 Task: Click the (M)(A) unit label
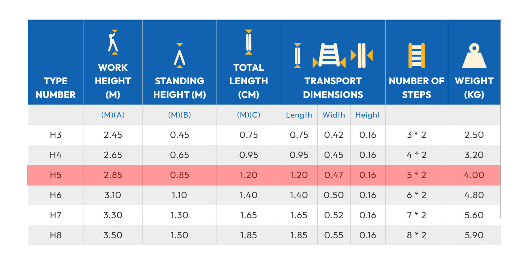pos(113,115)
